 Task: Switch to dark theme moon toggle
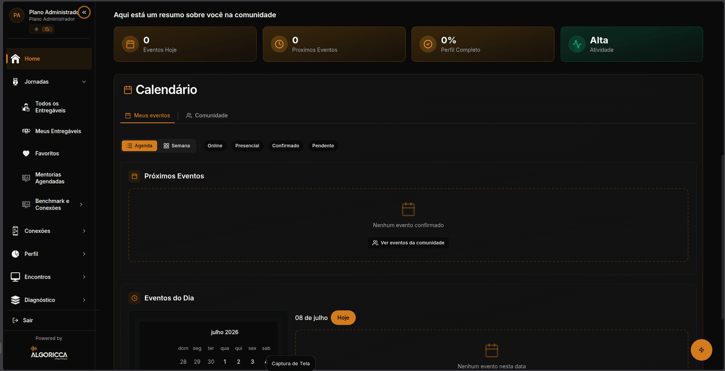(x=47, y=29)
